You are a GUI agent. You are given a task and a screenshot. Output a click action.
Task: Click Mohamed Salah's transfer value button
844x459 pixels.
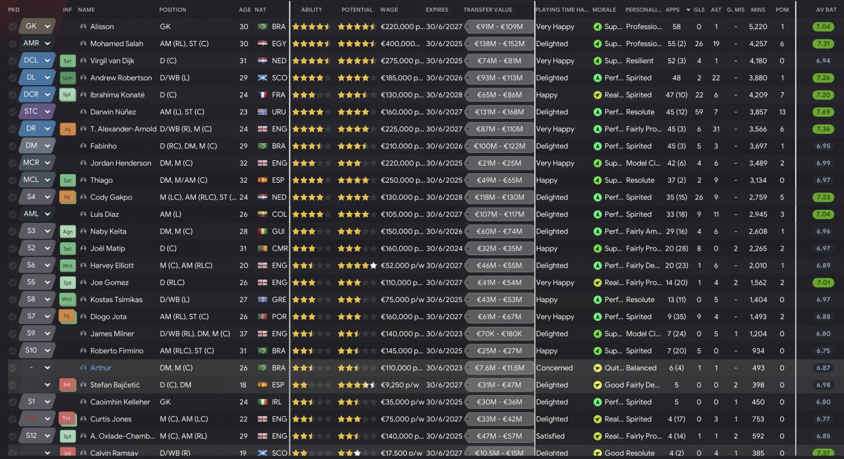pyautogui.click(x=498, y=44)
